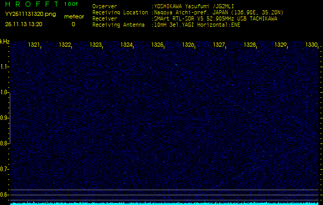Click the 26.11.13 13:20 timestamp

24,24
